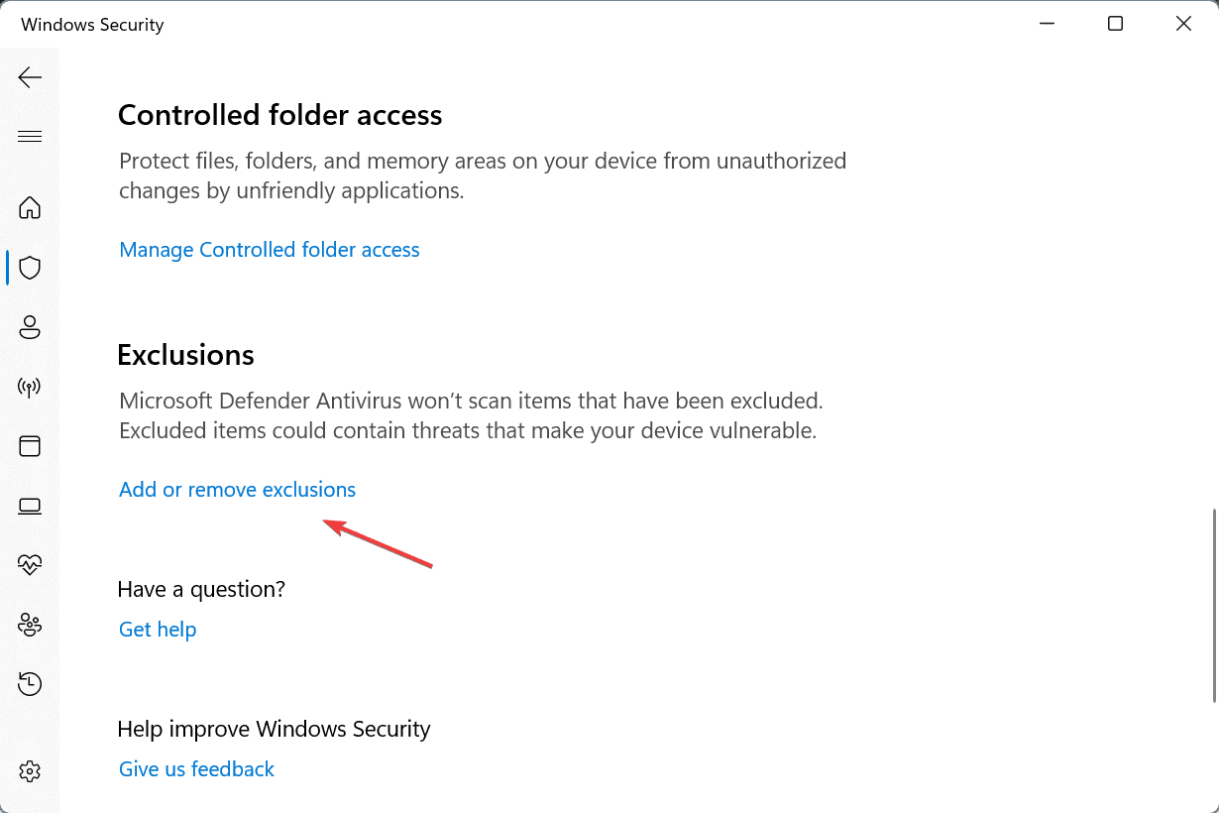The width and height of the screenshot is (1219, 813).
Task: Open the Home icon in sidebar
Action: [x=30, y=208]
